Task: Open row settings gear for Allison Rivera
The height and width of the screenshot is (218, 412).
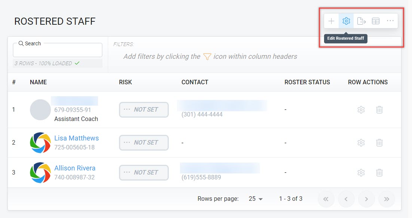Action: point(361,172)
